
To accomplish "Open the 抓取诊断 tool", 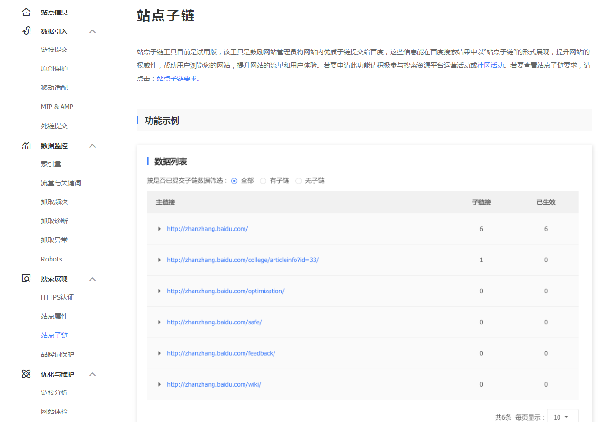I will [53, 221].
